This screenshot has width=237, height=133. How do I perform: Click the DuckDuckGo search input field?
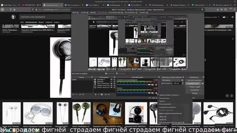click(x=45, y=17)
